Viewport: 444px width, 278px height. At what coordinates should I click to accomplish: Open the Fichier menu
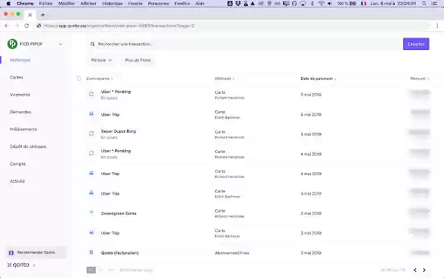click(46, 3)
